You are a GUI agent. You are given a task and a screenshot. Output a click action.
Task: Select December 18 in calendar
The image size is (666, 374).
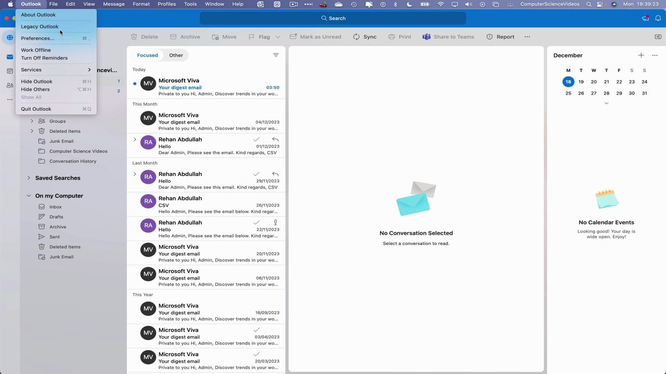[x=568, y=82]
